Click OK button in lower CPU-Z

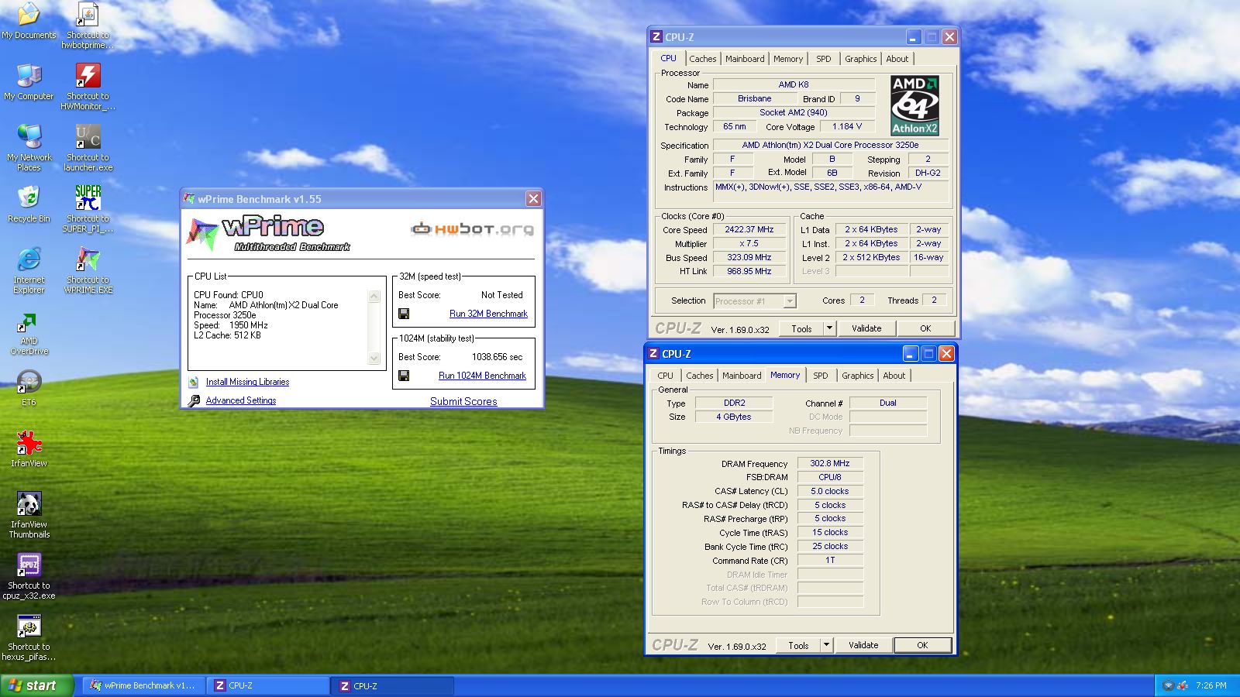click(922, 645)
